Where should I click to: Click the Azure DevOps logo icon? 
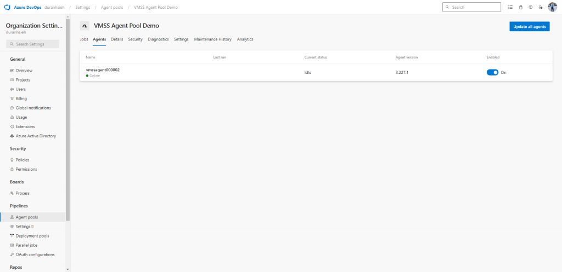pyautogui.click(x=7, y=7)
